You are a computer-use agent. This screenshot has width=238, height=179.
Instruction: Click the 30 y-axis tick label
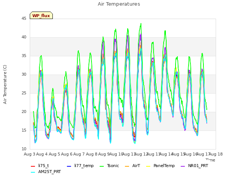tap(24, 75)
